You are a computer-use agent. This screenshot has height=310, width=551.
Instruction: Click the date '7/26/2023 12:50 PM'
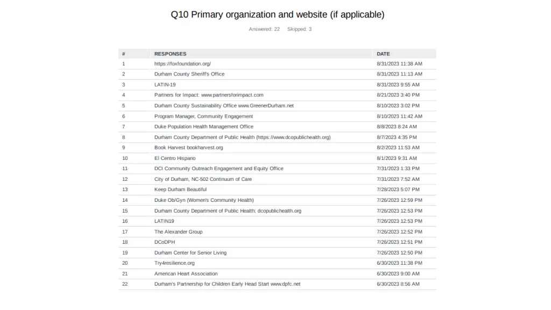click(400, 253)
